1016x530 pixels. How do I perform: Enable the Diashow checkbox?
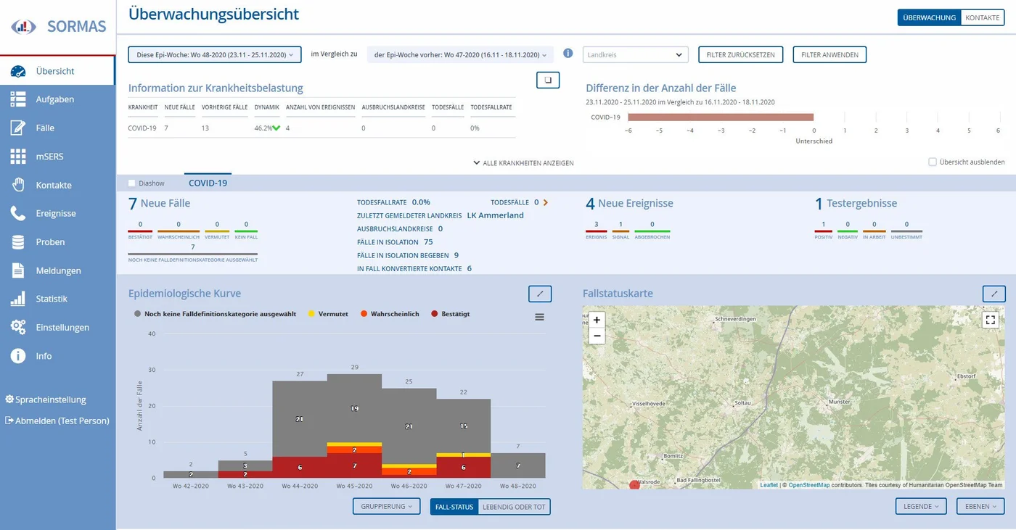tap(132, 183)
